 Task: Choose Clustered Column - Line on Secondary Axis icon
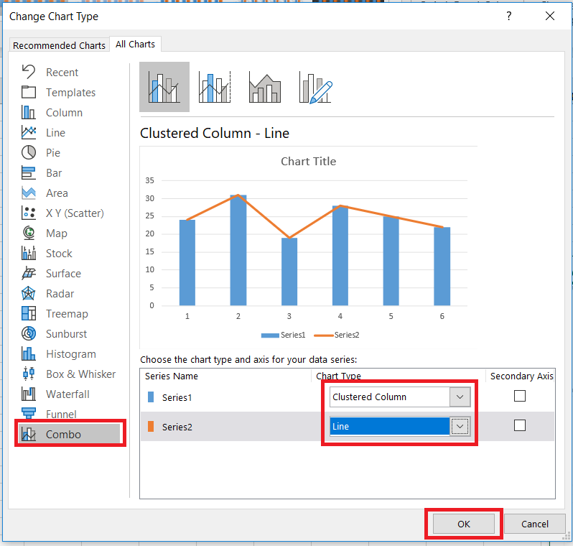[x=214, y=87]
